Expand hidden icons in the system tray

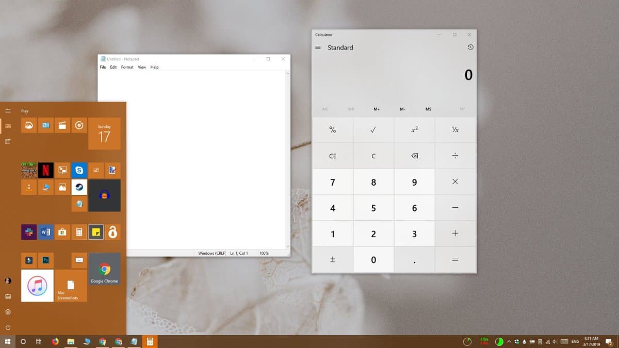pyautogui.click(x=509, y=341)
